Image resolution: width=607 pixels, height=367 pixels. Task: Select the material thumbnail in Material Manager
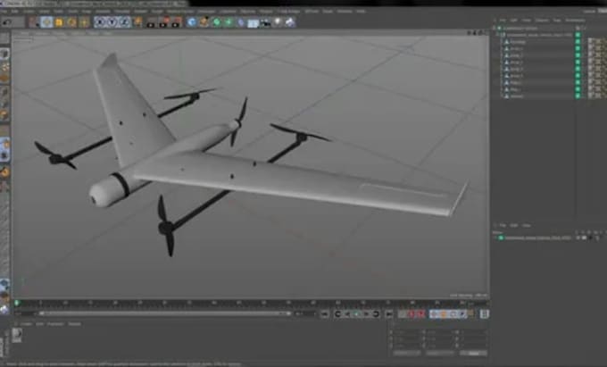(17, 335)
